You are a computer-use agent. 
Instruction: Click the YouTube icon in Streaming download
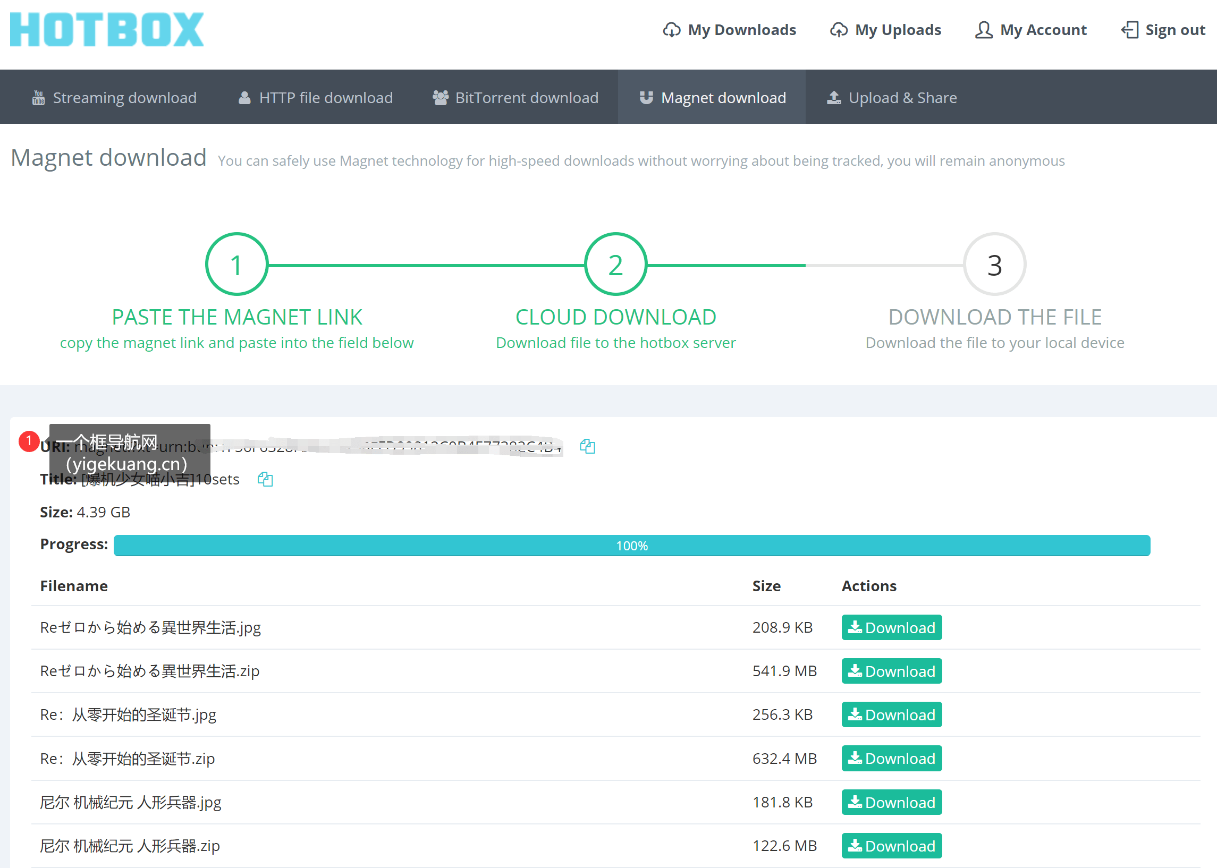38,97
